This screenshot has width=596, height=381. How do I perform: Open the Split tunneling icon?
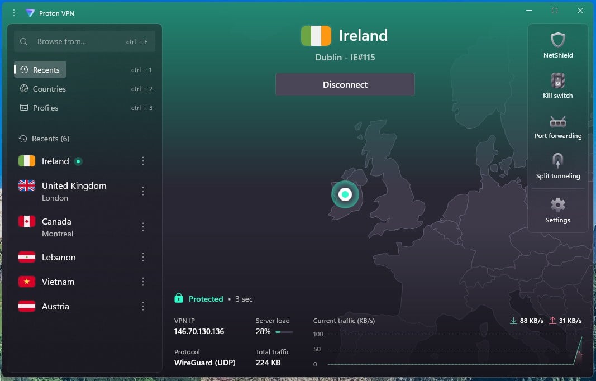click(557, 160)
